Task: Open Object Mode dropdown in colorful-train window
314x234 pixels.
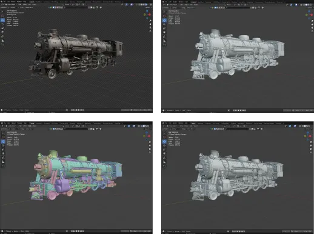Action: pos(12,126)
